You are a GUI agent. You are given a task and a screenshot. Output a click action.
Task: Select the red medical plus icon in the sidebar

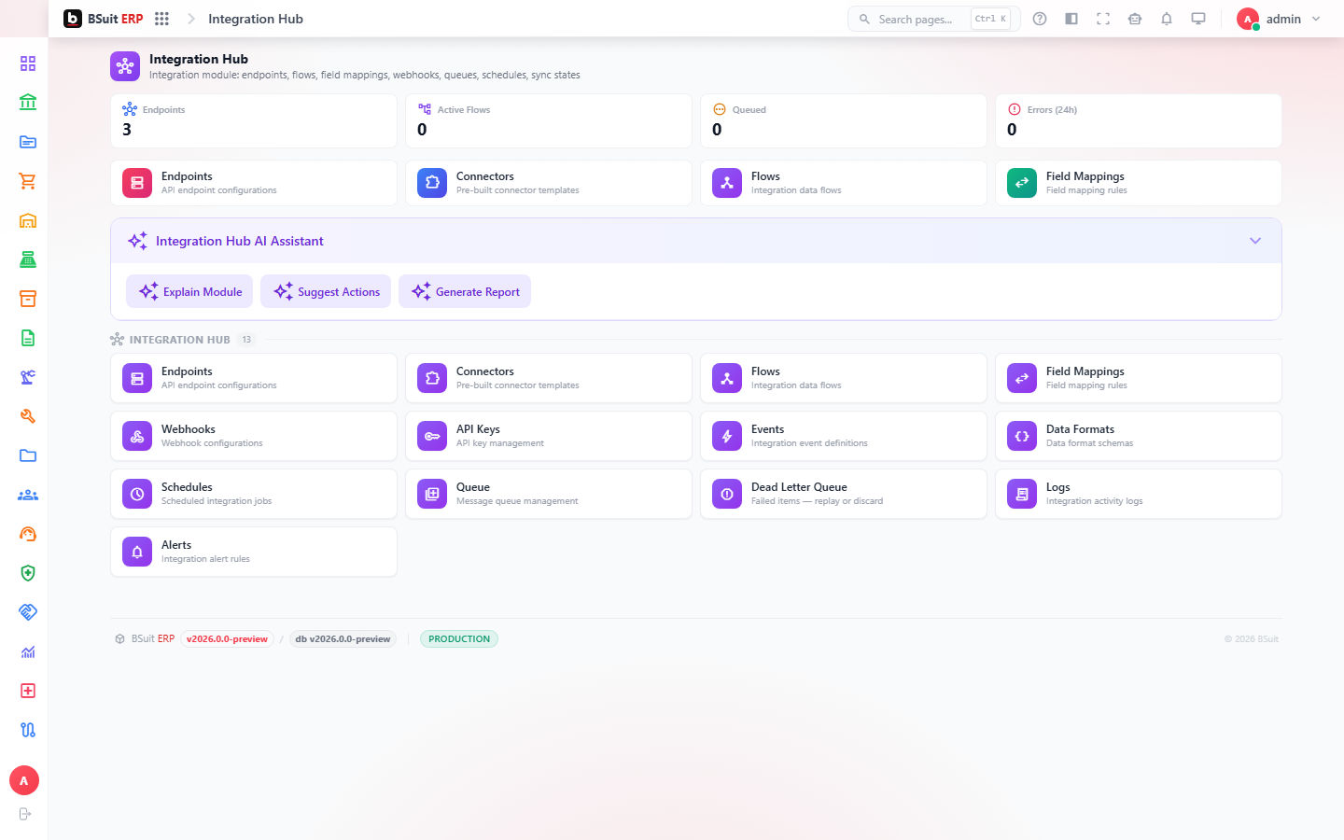tap(28, 691)
